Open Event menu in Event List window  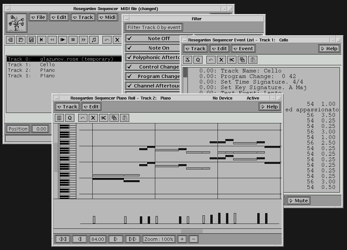click(243, 49)
